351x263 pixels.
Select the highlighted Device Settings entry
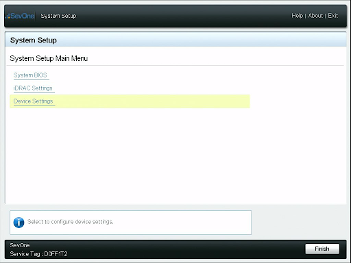click(130, 101)
